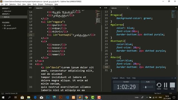Open the recorder Effects menu
The width and height of the screenshot is (178, 100).
click(x=122, y=78)
